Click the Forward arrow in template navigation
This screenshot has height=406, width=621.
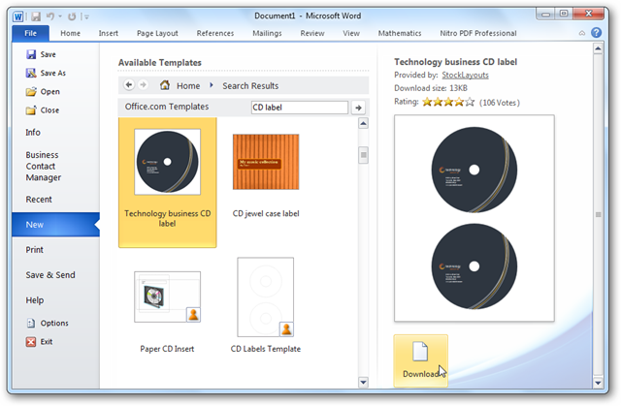[x=143, y=85]
